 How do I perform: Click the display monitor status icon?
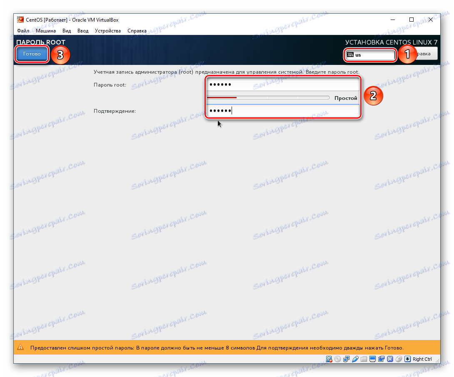(x=373, y=359)
